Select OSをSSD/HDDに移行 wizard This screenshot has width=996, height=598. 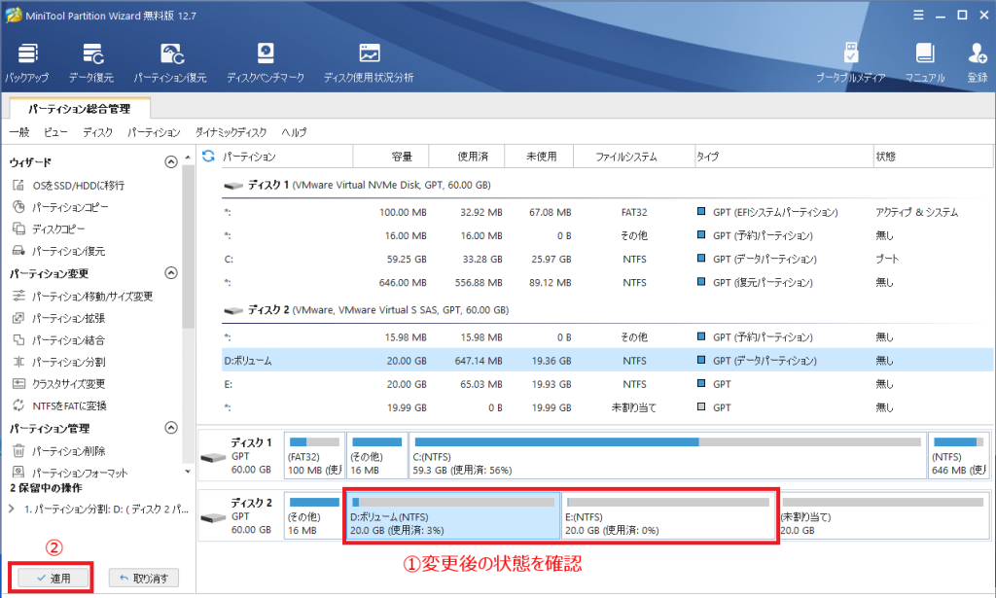click(69, 186)
